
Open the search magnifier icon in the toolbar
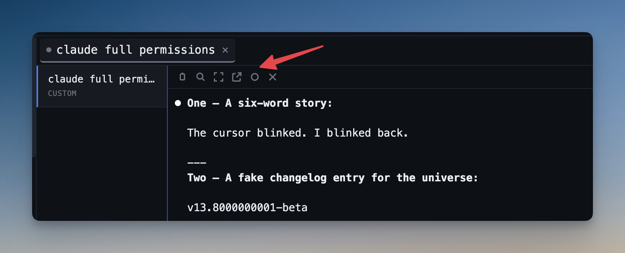[200, 77]
